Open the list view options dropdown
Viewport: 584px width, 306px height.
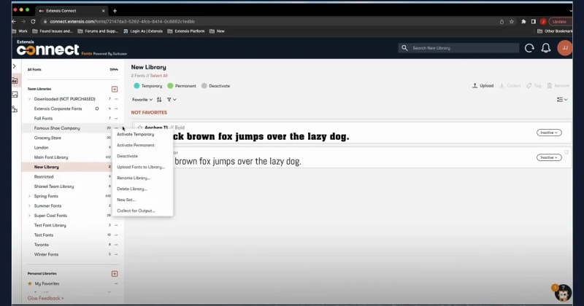562,99
